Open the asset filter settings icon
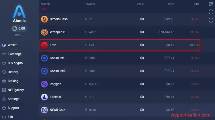Image resolution: width=215 pixels, height=120 pixels. [x=211, y=4]
